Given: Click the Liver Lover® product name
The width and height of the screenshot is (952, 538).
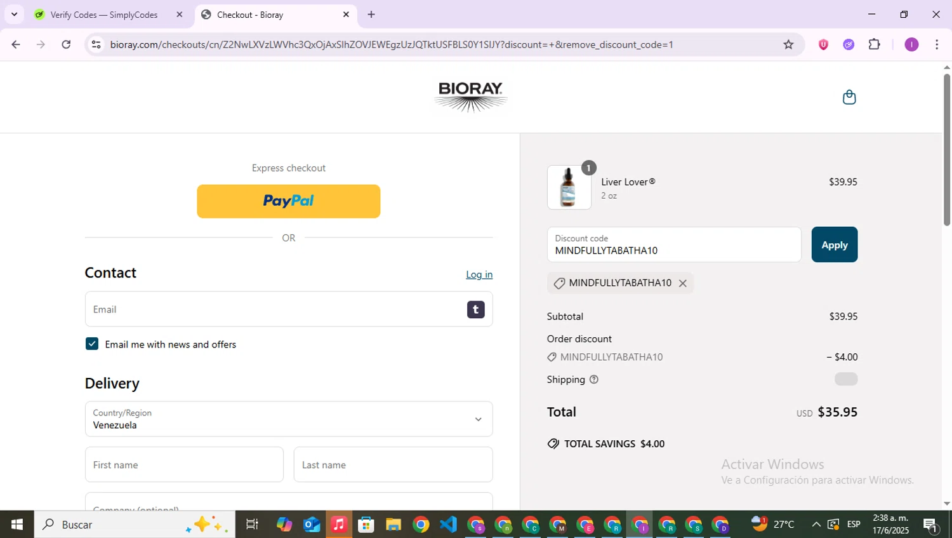Looking at the screenshot, I should (x=628, y=182).
